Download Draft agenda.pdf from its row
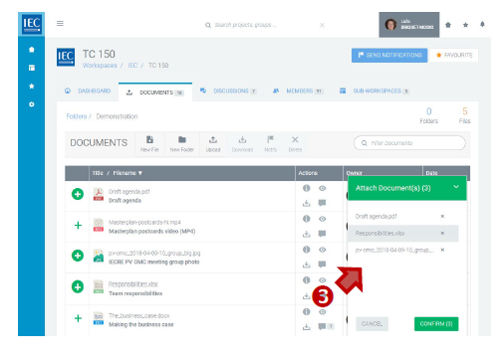Image resolution: width=504 pixels, height=359 pixels. (x=307, y=203)
